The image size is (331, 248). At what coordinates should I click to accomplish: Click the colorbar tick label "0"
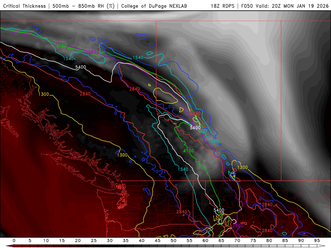point(14,241)
